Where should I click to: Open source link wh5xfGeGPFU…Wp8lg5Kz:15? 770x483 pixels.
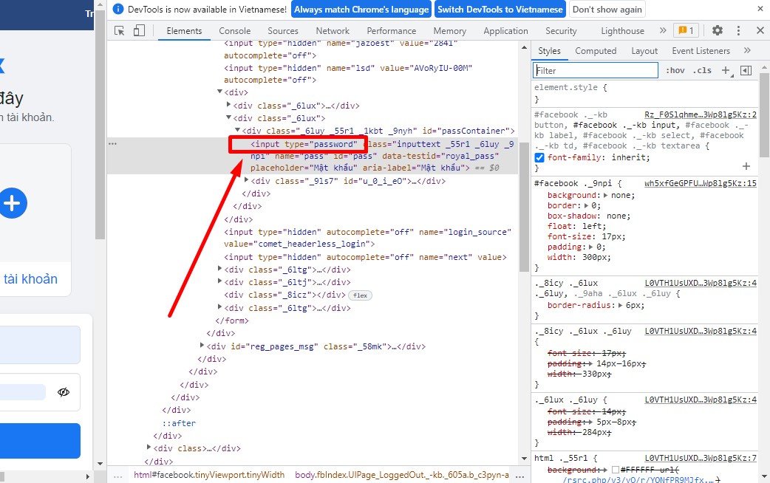(x=701, y=183)
